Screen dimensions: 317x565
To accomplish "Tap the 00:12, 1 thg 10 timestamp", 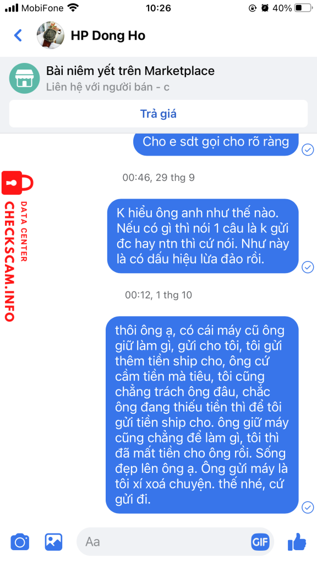I will tap(158, 295).
